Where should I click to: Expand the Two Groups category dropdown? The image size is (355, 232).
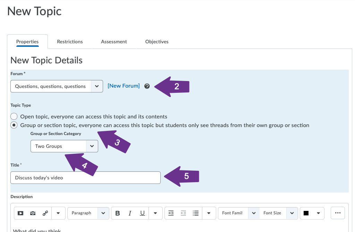pos(64,146)
